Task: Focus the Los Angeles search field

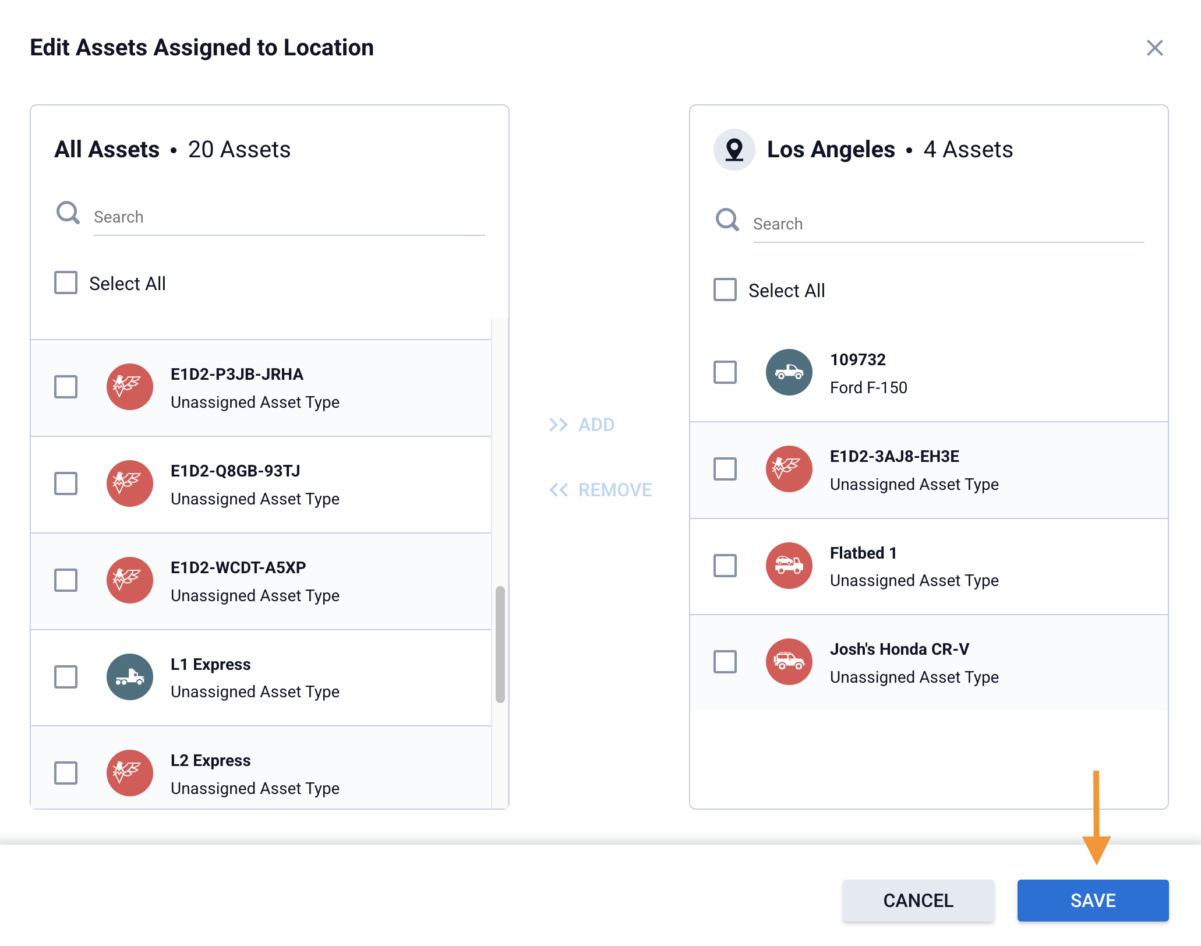Action: click(x=947, y=224)
